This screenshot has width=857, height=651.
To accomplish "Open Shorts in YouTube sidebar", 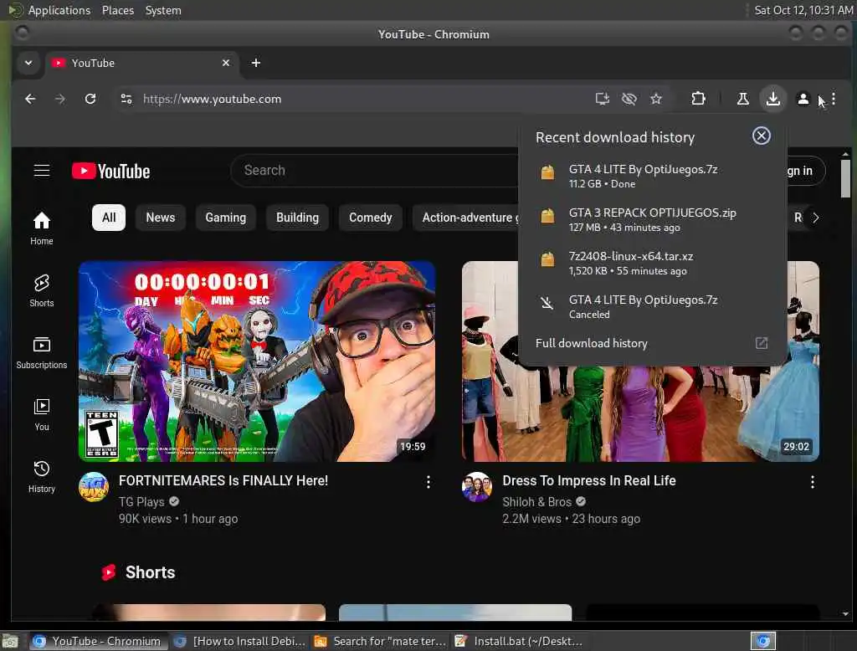I will [42, 290].
